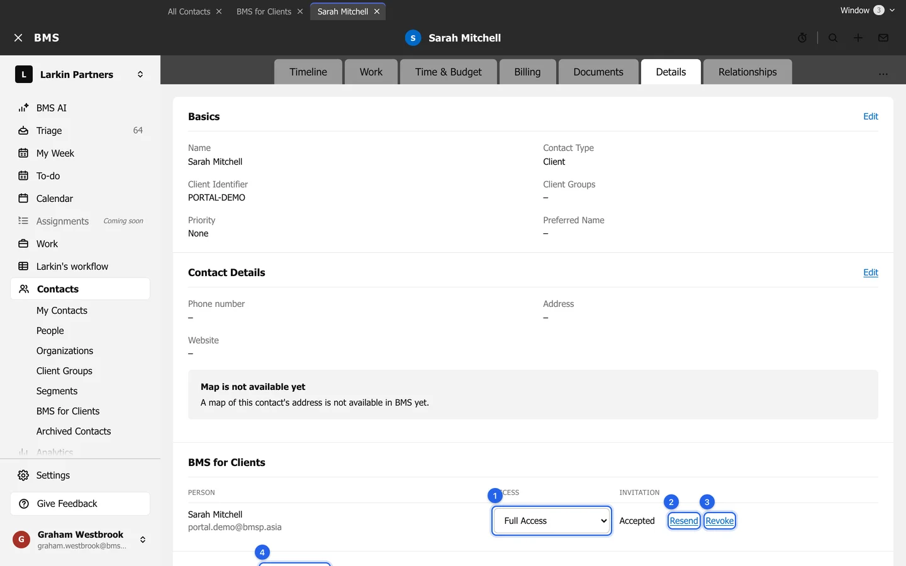The height and width of the screenshot is (566, 906).
Task: Revoke the portal invitation
Action: pos(720,521)
